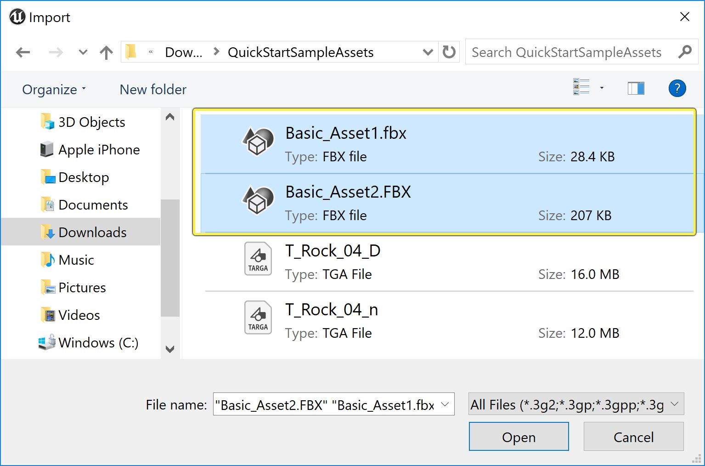Open the Recent locations dropdown arrow
The width and height of the screenshot is (705, 466).
point(83,52)
